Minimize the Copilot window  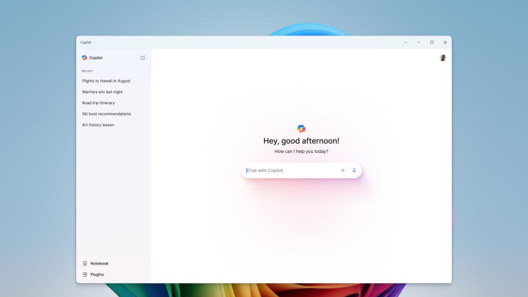point(419,43)
